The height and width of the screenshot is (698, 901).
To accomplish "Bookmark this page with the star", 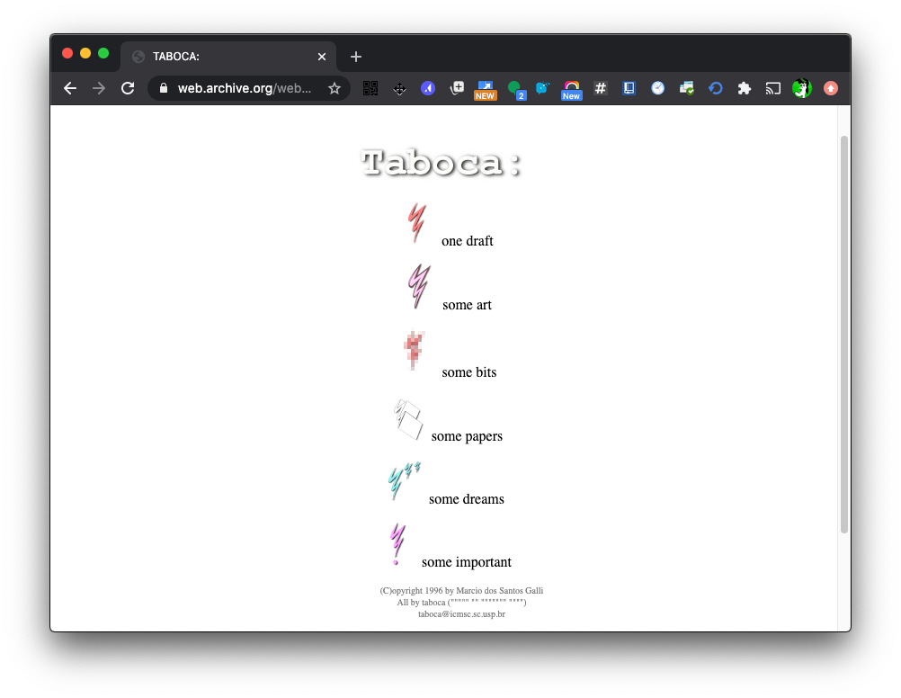I will click(x=335, y=88).
